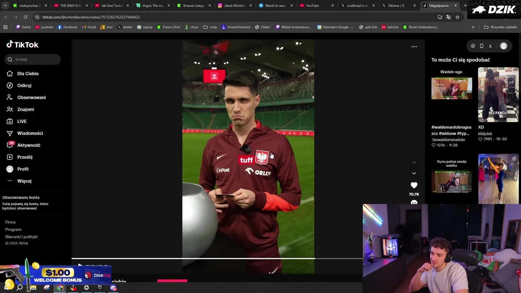Image resolution: width=521 pixels, height=293 pixels.
Task: Open the video three-dots options menu
Action: (x=414, y=47)
